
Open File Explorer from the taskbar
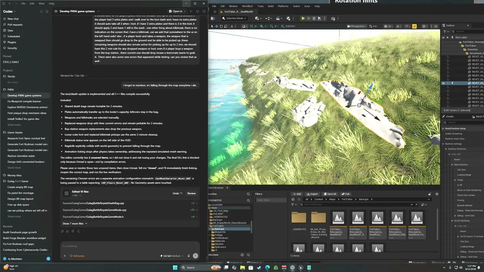(x=242, y=267)
